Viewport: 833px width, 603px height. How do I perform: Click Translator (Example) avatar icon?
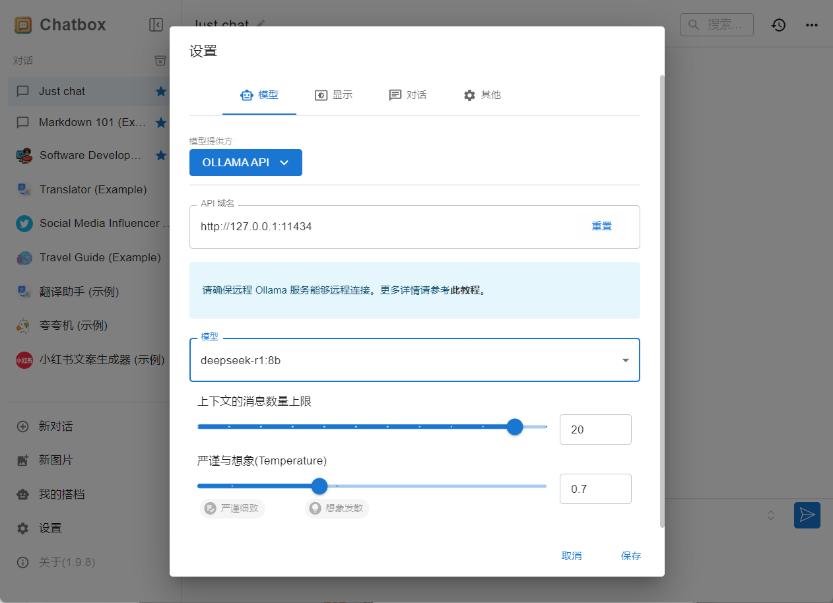coord(24,189)
